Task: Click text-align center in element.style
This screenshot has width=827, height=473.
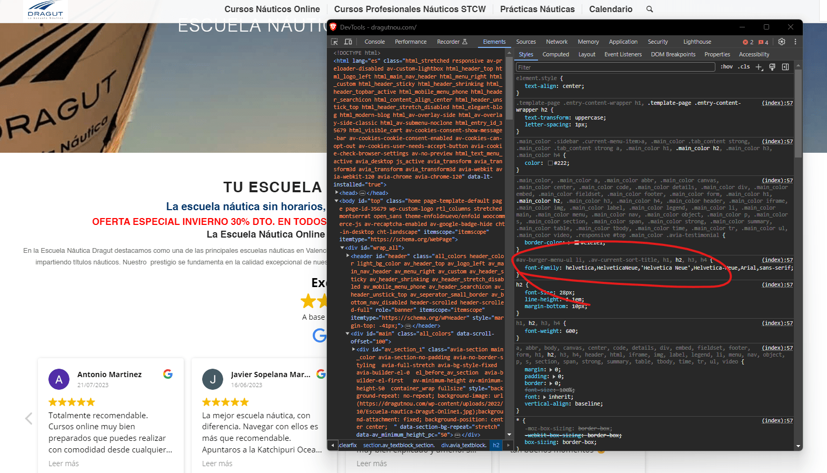Action: (554, 86)
